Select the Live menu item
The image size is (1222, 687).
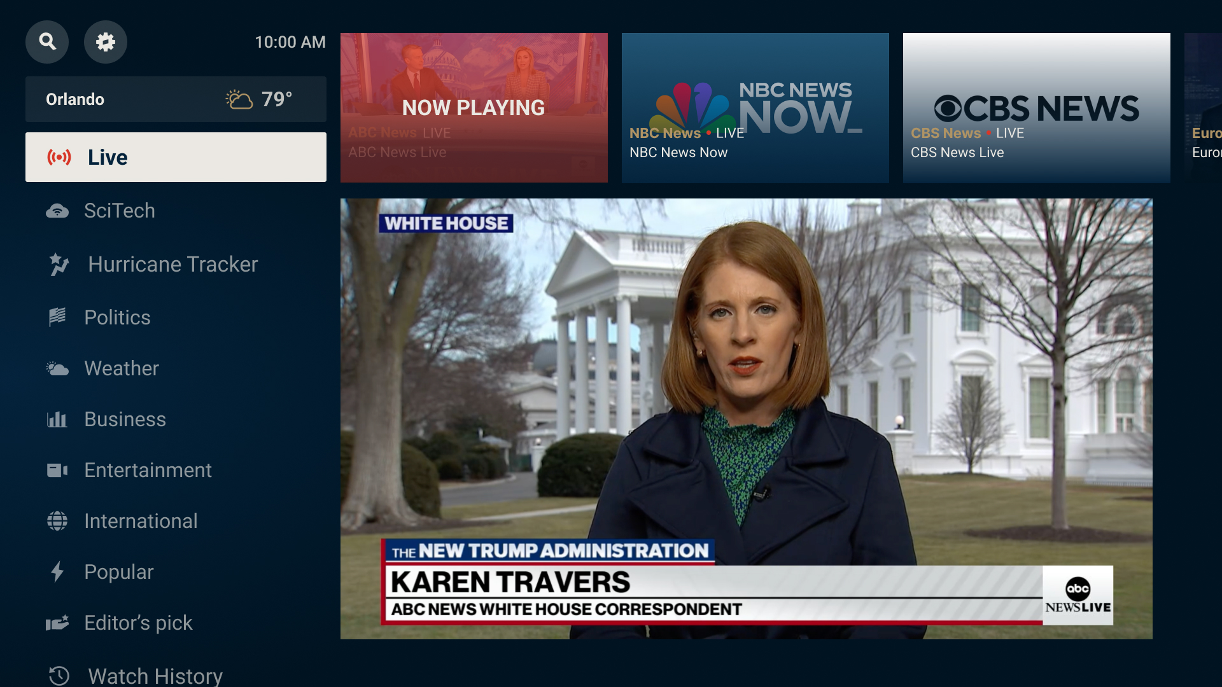pos(176,157)
